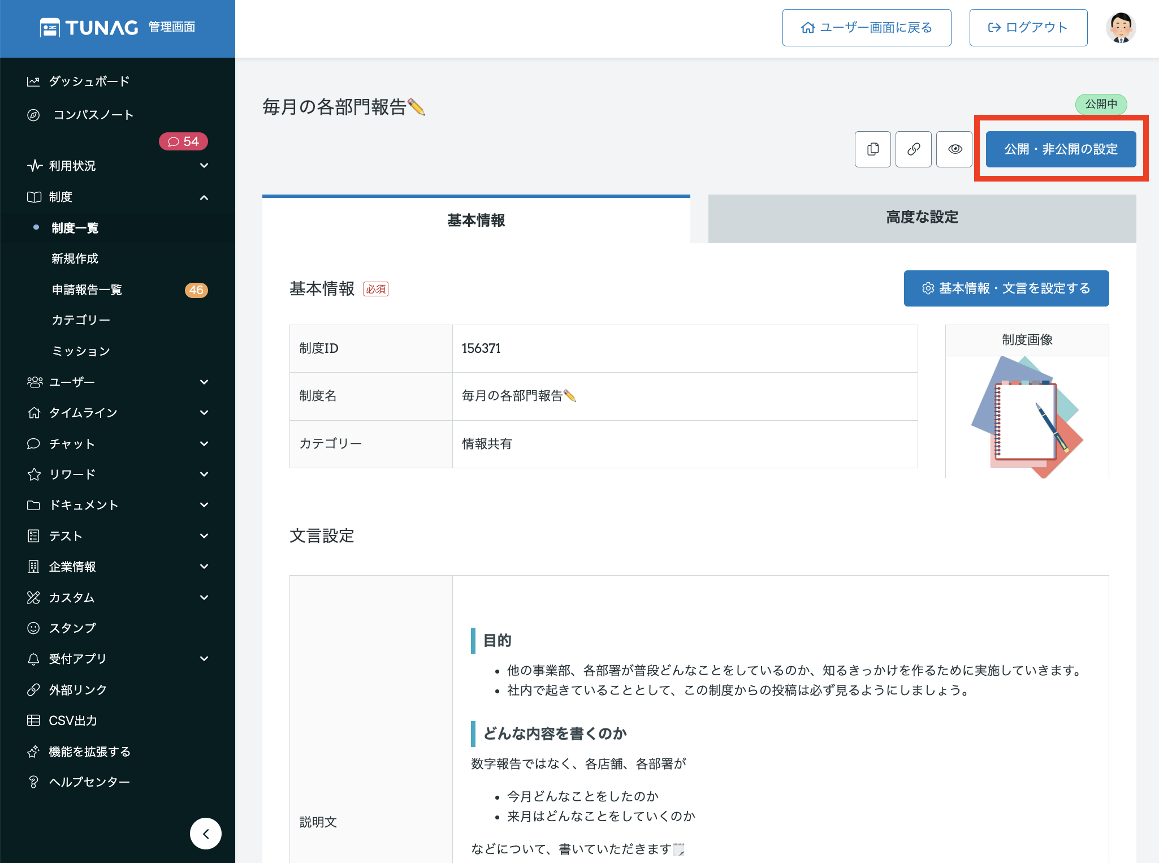Image resolution: width=1159 pixels, height=863 pixels.
Task: Open CSV出力 in sidebar
Action: pos(73,720)
